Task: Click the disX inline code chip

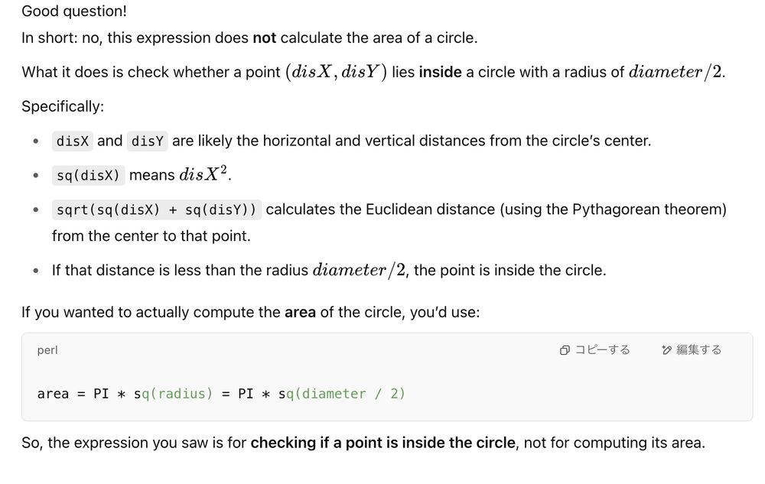Action: pos(72,141)
